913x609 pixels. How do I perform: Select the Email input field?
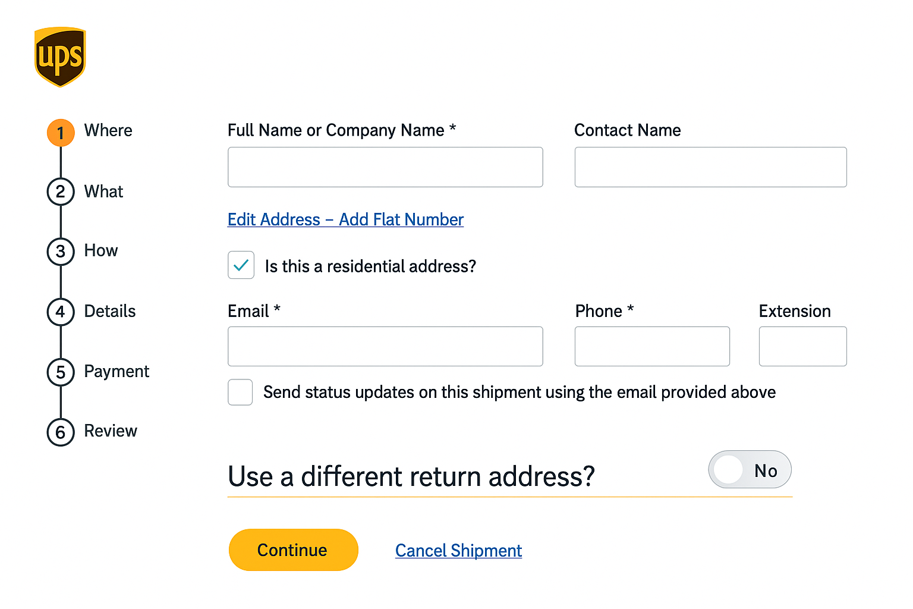385,346
